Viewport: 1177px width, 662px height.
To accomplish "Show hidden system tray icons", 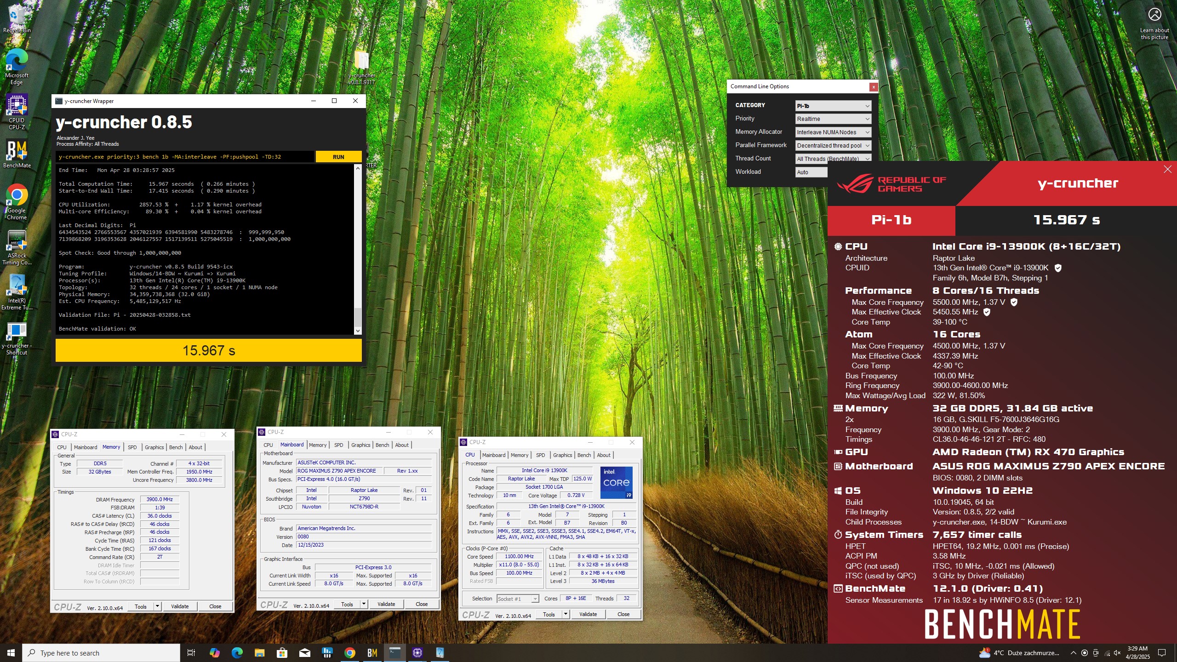I will click(x=1073, y=653).
